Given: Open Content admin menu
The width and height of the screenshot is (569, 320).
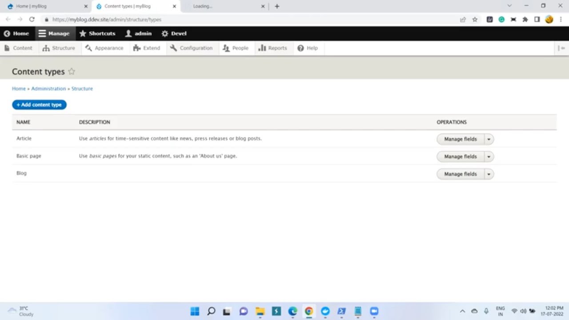Looking at the screenshot, I should coord(18,48).
